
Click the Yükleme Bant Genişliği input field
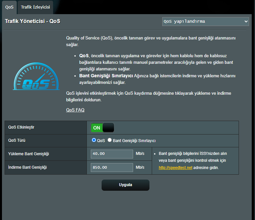tap(112, 154)
